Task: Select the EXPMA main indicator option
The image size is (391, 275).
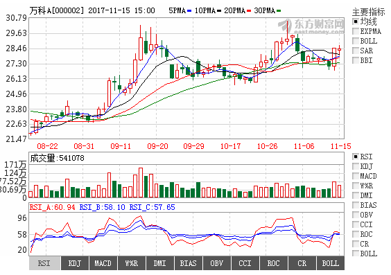Action: [x=356, y=31]
